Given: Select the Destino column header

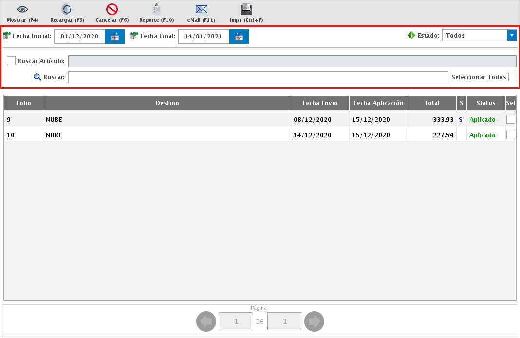Looking at the screenshot, I should pyautogui.click(x=167, y=103).
